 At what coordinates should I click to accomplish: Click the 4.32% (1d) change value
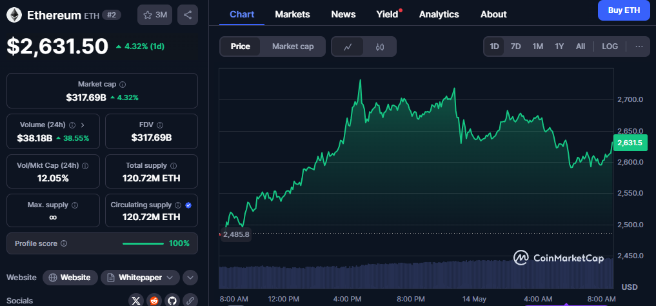coord(144,46)
